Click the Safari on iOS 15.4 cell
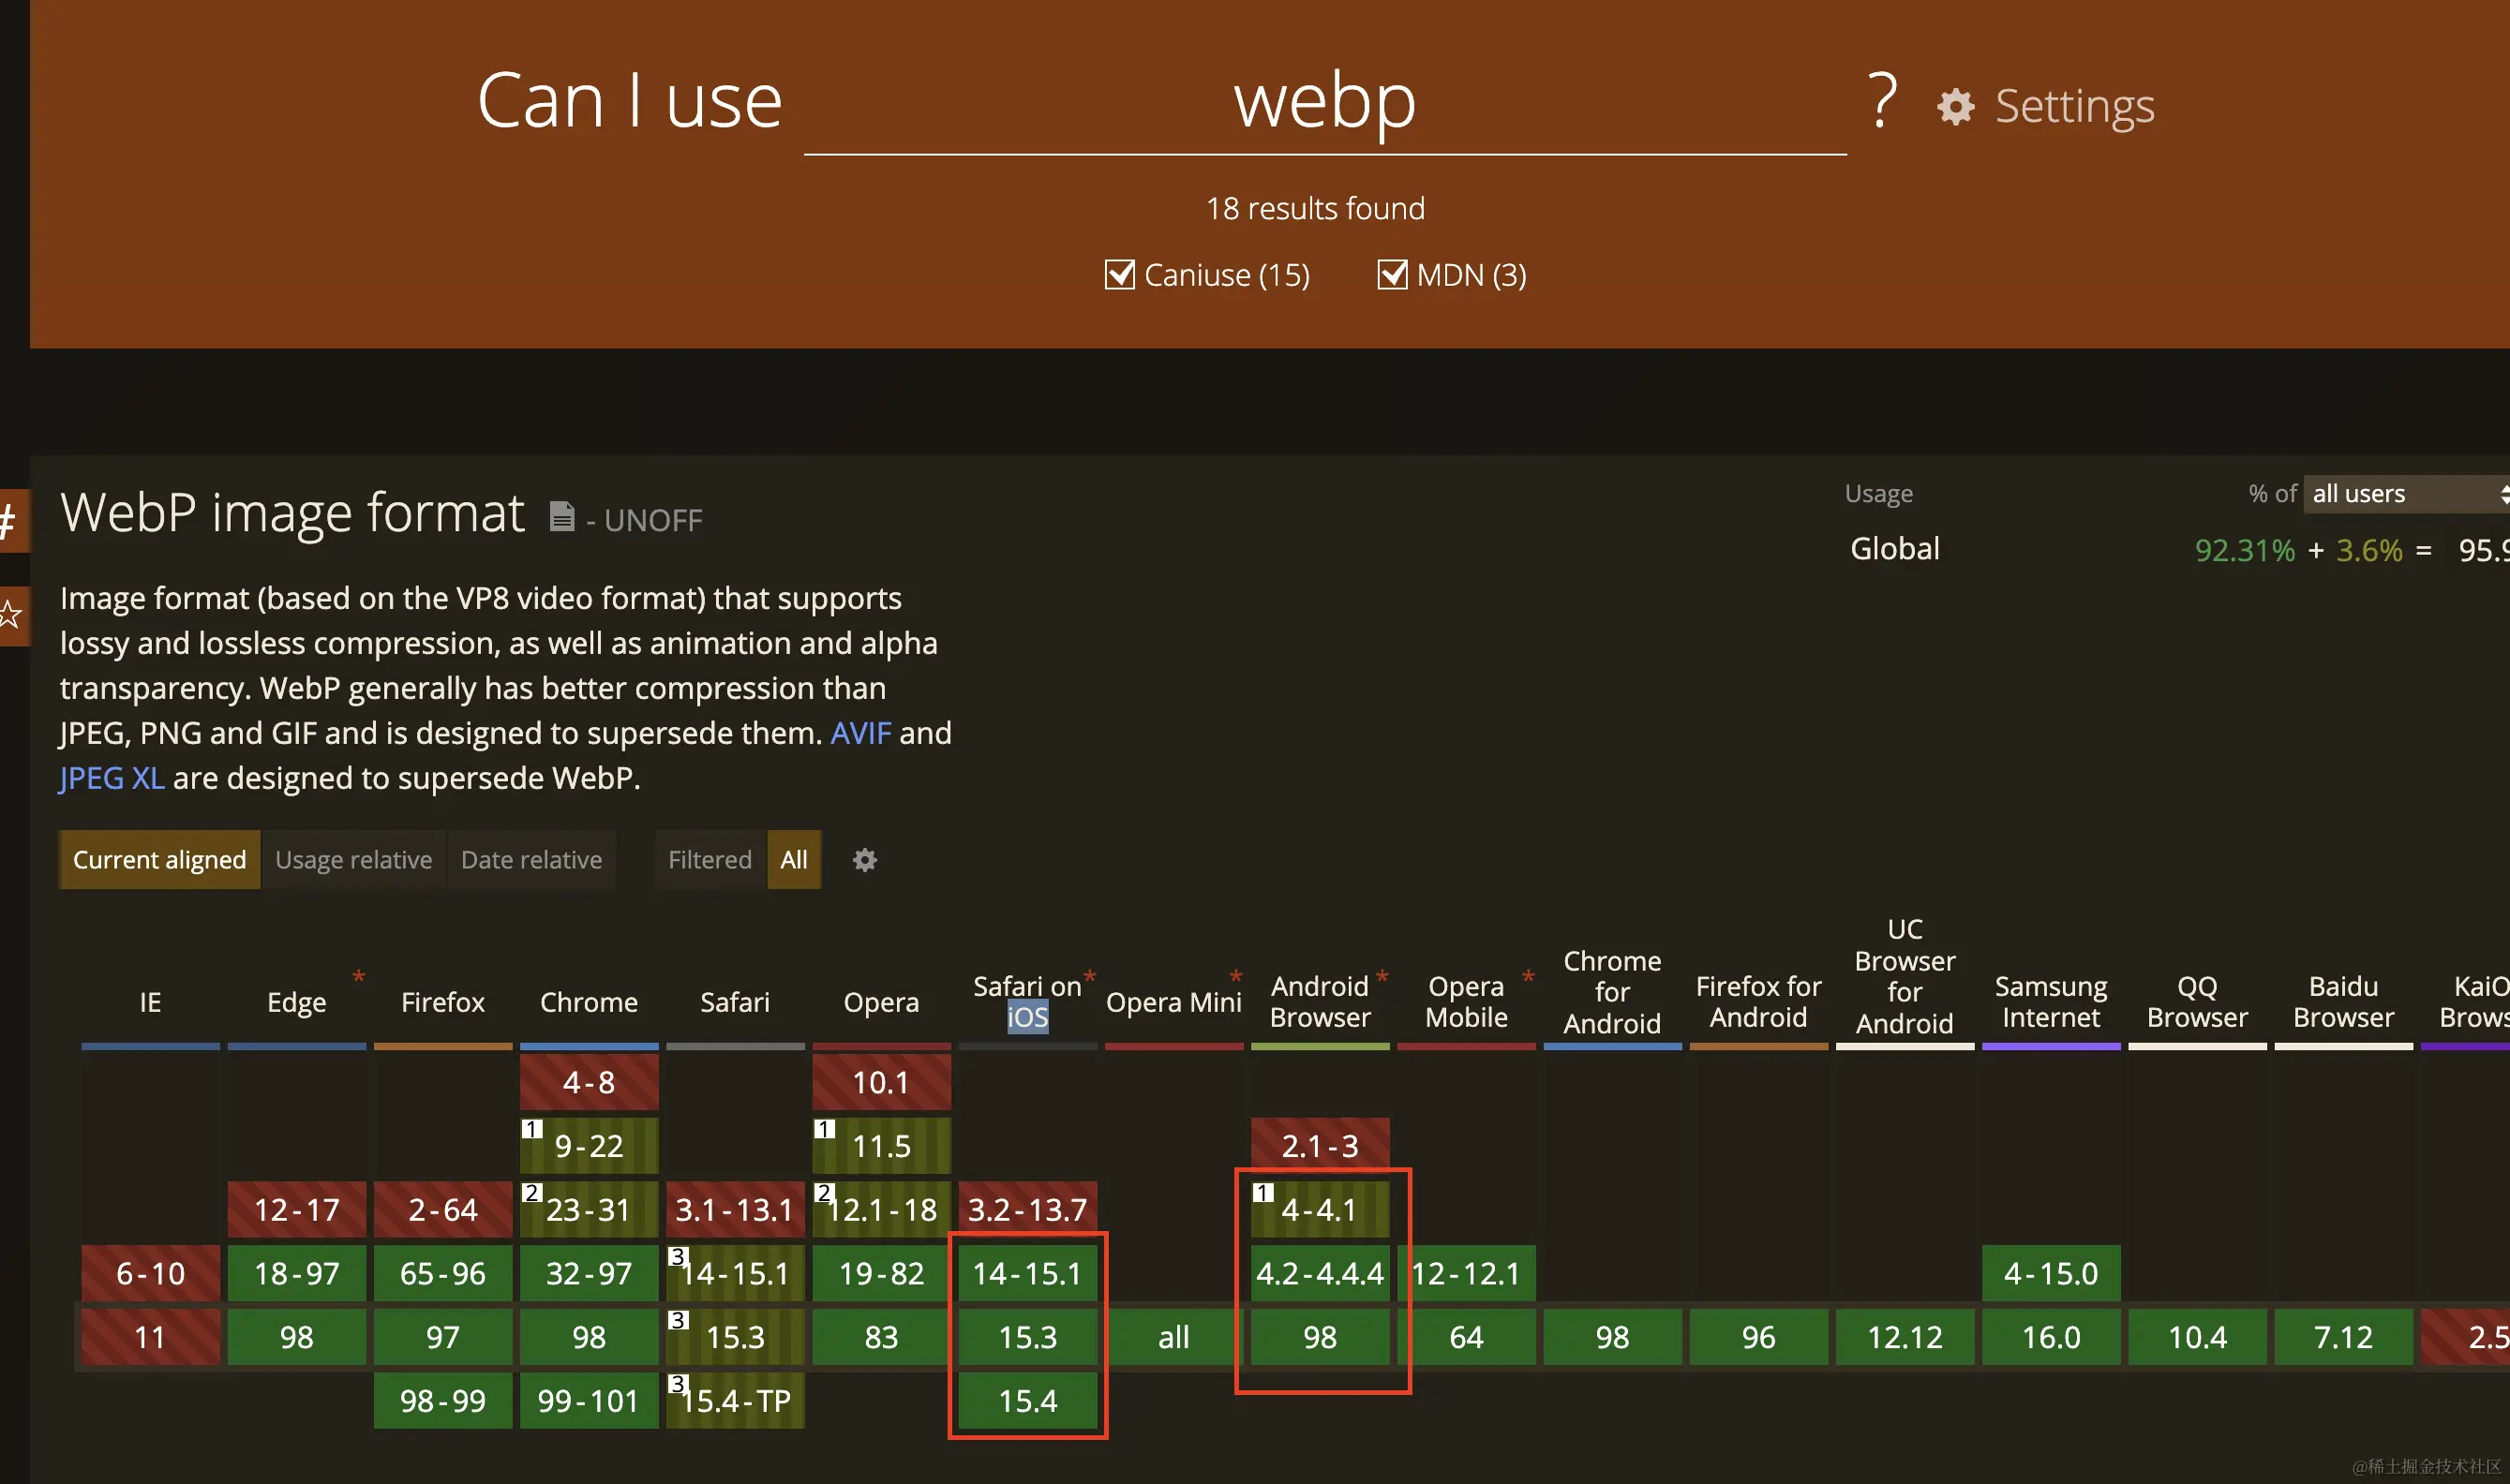Viewport: 2510px width, 1484px height. pyautogui.click(x=1027, y=1401)
